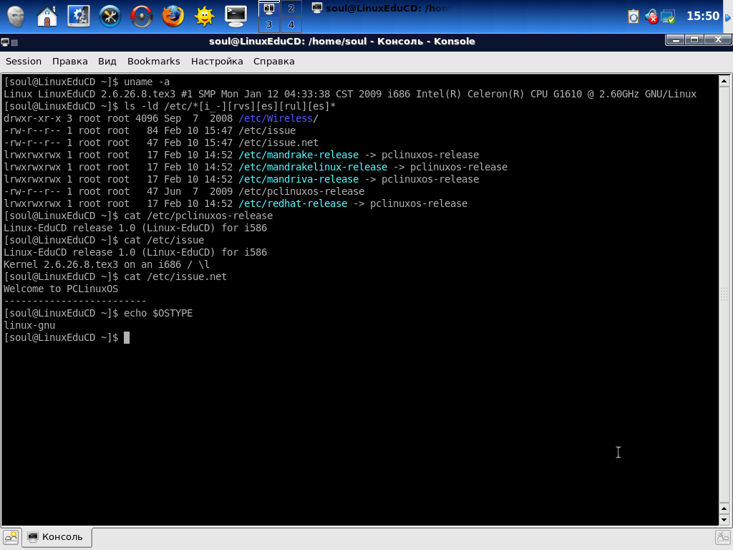Click the blue panel hide arrow

[728, 17]
